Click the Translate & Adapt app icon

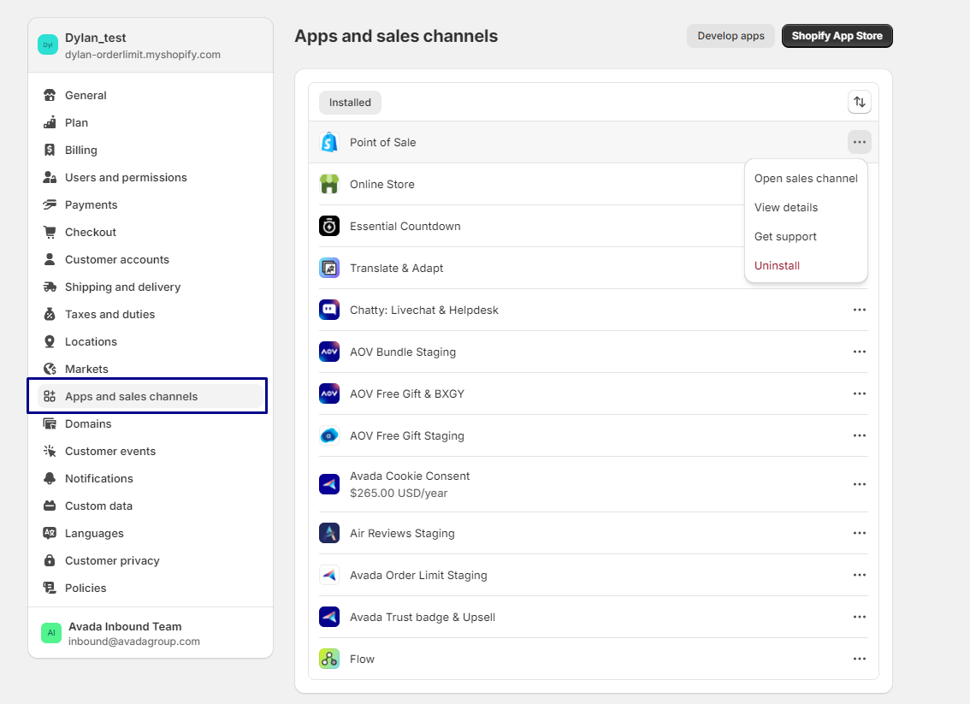pos(329,268)
